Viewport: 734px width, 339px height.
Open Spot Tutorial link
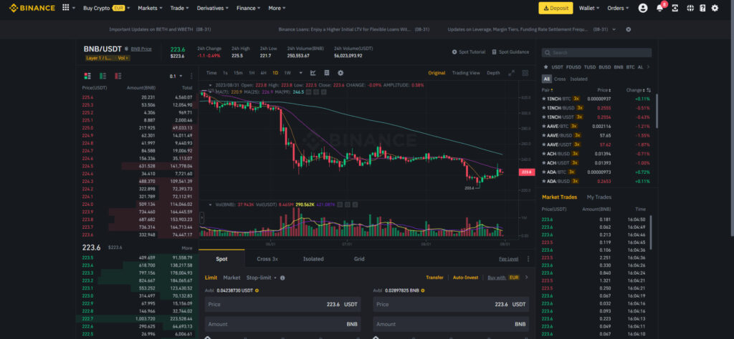point(469,51)
